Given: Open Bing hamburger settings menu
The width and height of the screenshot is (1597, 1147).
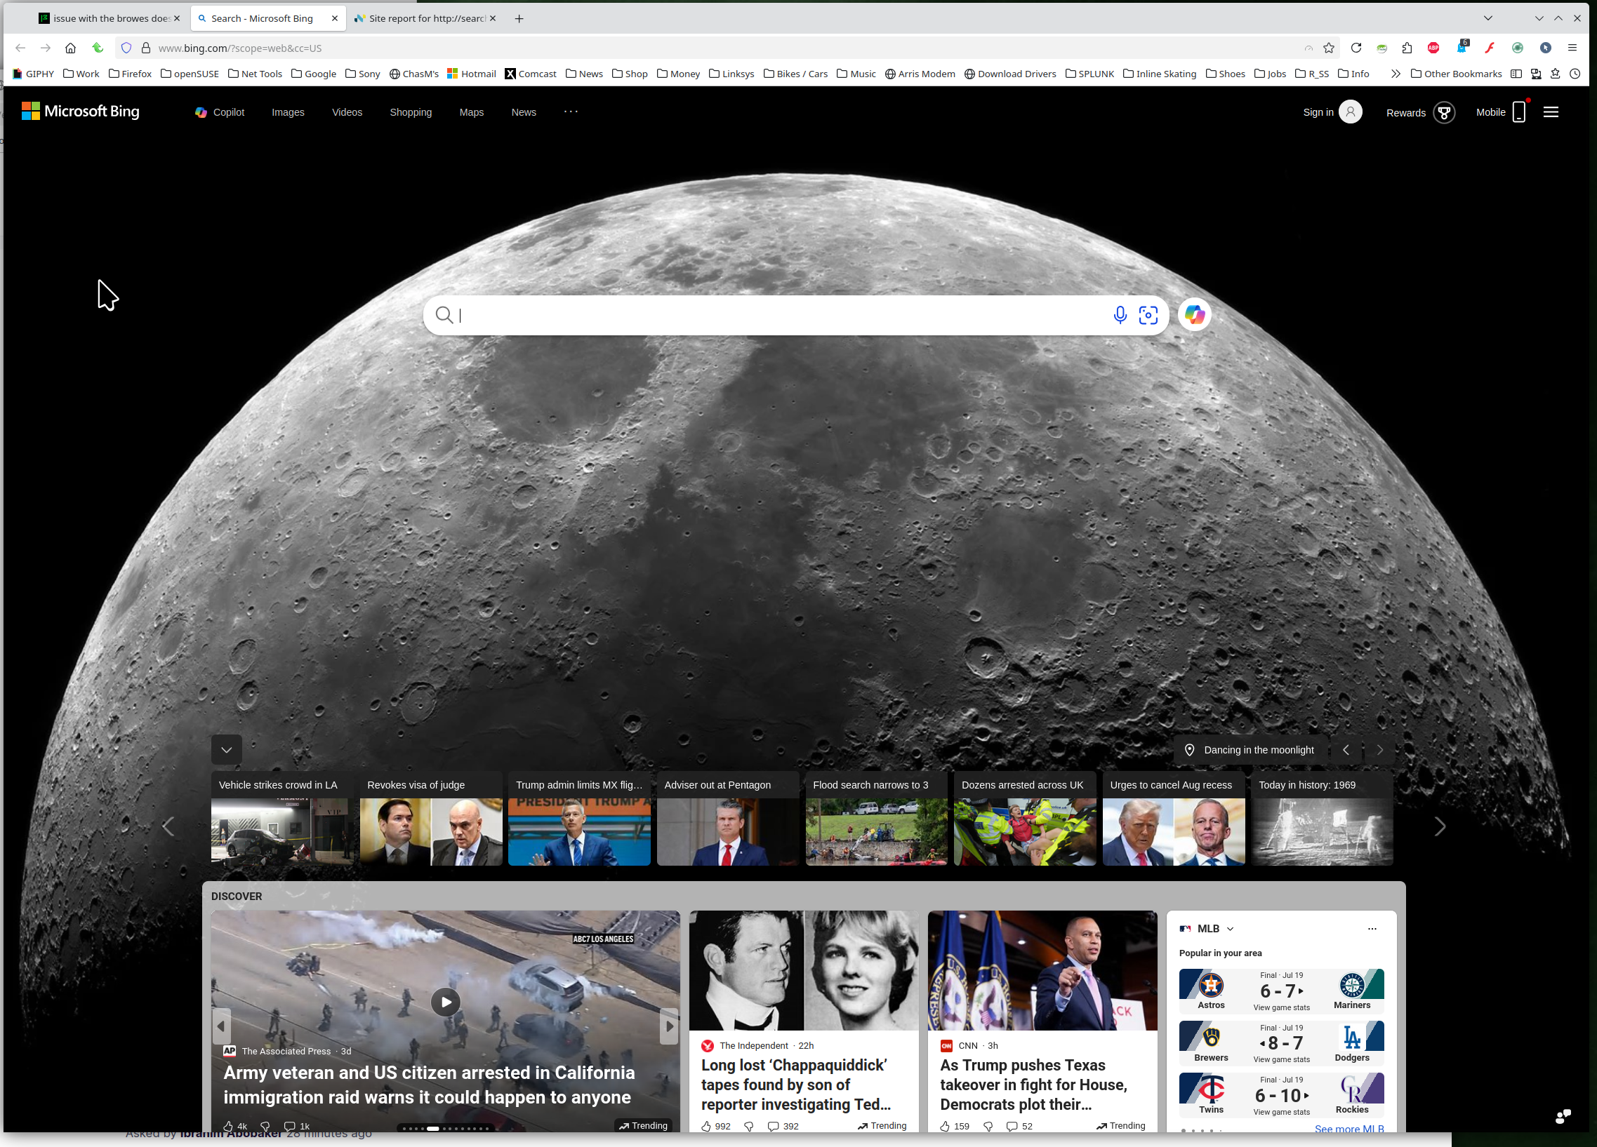Looking at the screenshot, I should pyautogui.click(x=1551, y=112).
